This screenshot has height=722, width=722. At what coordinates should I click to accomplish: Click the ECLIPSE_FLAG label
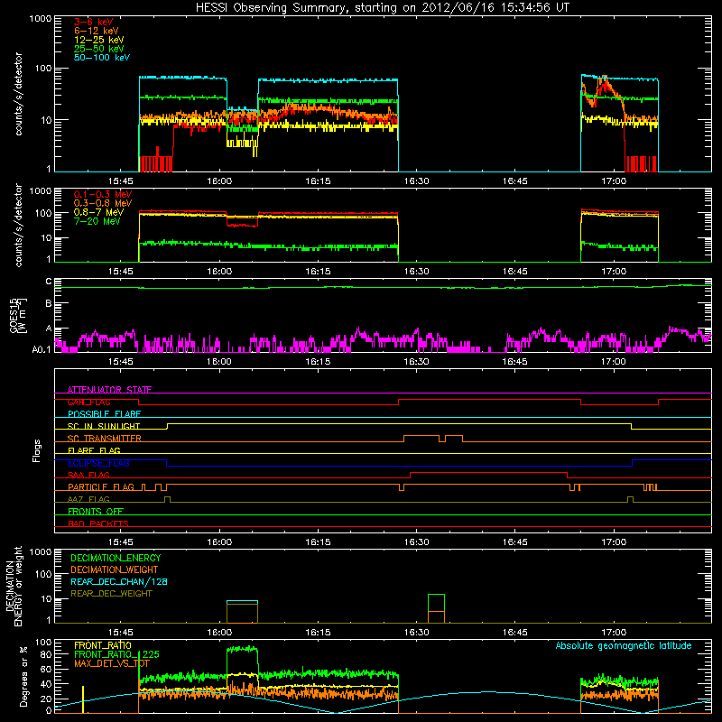pyautogui.click(x=98, y=463)
